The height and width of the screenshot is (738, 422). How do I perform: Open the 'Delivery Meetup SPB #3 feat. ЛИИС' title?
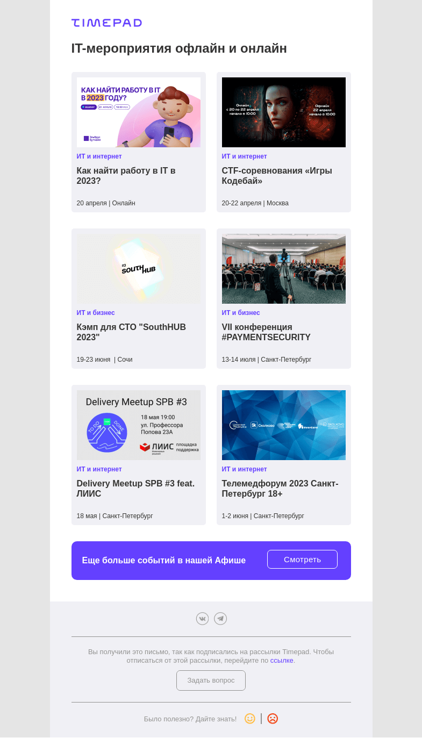coord(135,489)
